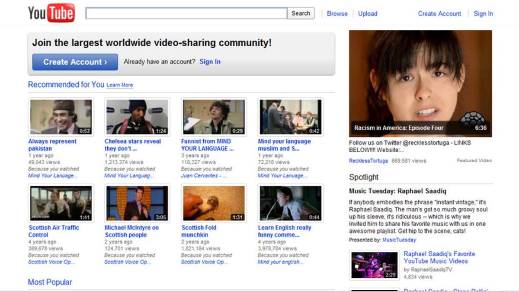This screenshot has height=292, width=519.
Task: Click the 'Scottish Air Traffic Control' title link
Action: (x=54, y=231)
